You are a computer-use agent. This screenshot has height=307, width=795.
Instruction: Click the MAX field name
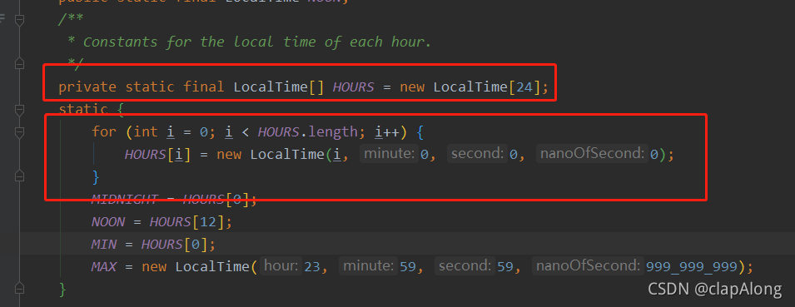104,266
